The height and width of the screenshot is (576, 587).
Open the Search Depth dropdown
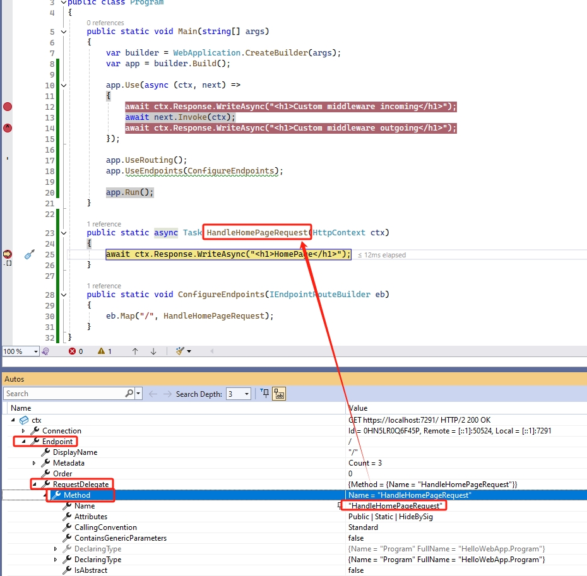click(x=239, y=394)
